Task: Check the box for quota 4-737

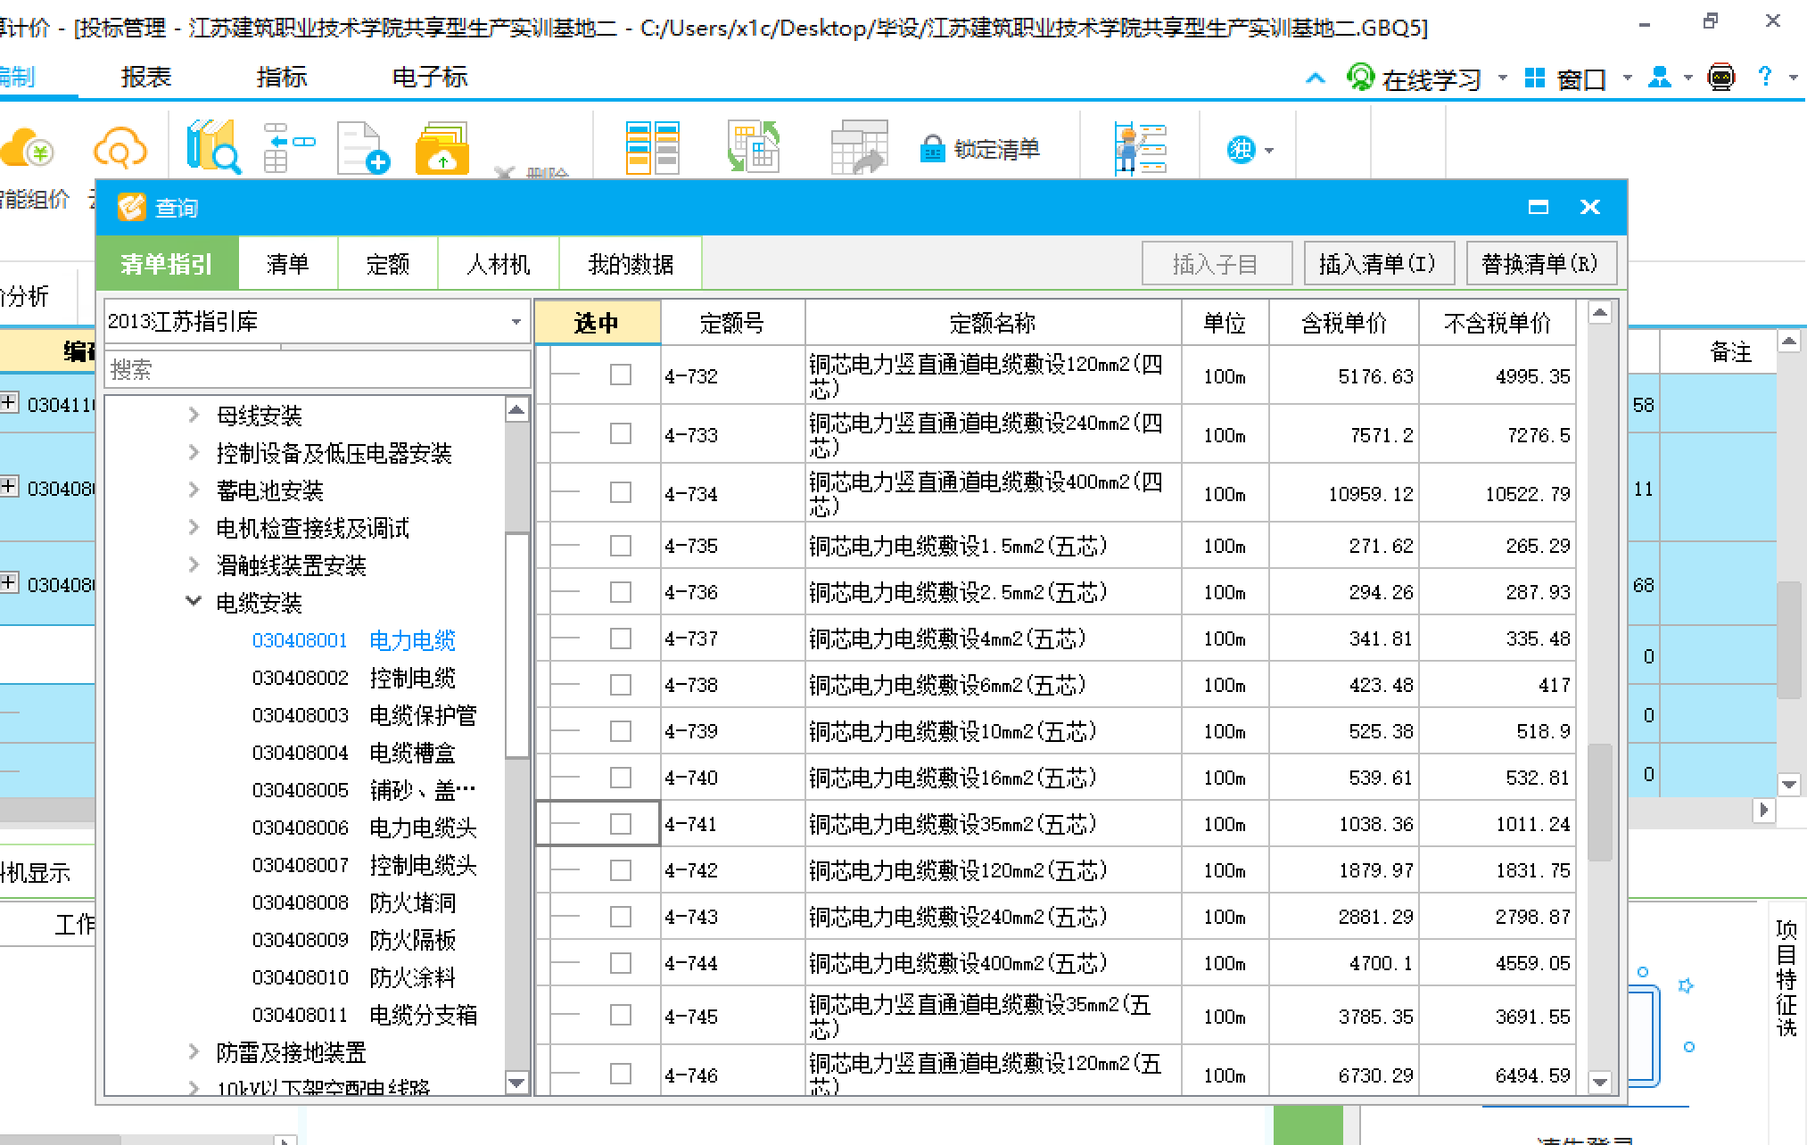Action: (x=620, y=638)
